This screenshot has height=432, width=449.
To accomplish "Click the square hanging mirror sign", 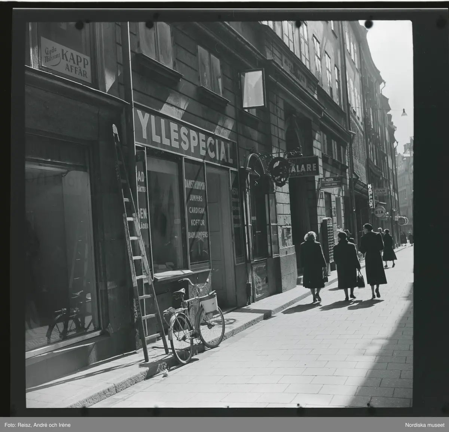I will click(x=253, y=89).
